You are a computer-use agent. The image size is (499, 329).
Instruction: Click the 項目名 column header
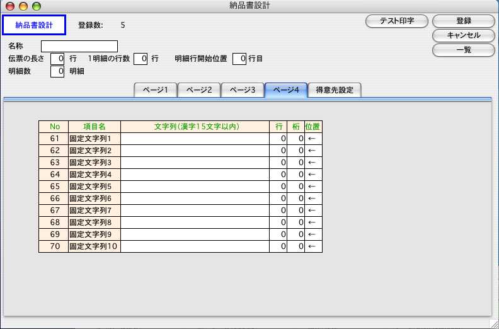[95, 127]
